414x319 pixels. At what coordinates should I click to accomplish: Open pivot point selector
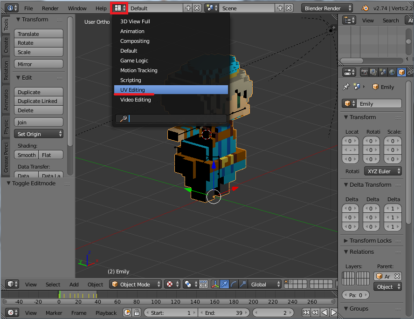pos(191,284)
